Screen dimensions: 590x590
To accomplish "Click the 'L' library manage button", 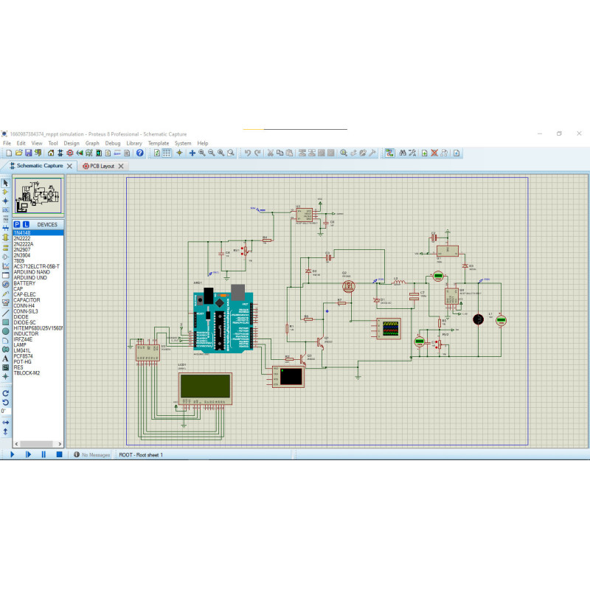I will 26,224.
